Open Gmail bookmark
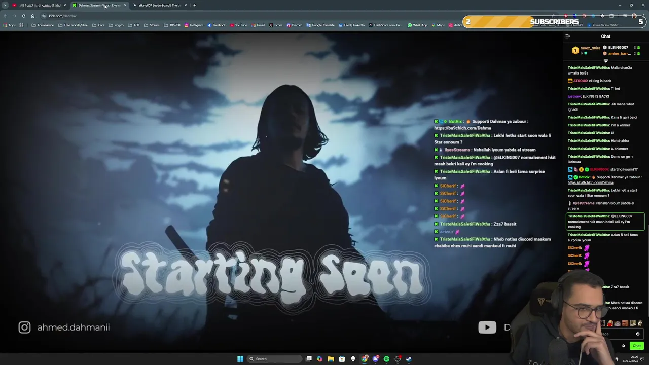The image size is (649, 365). coord(258,25)
